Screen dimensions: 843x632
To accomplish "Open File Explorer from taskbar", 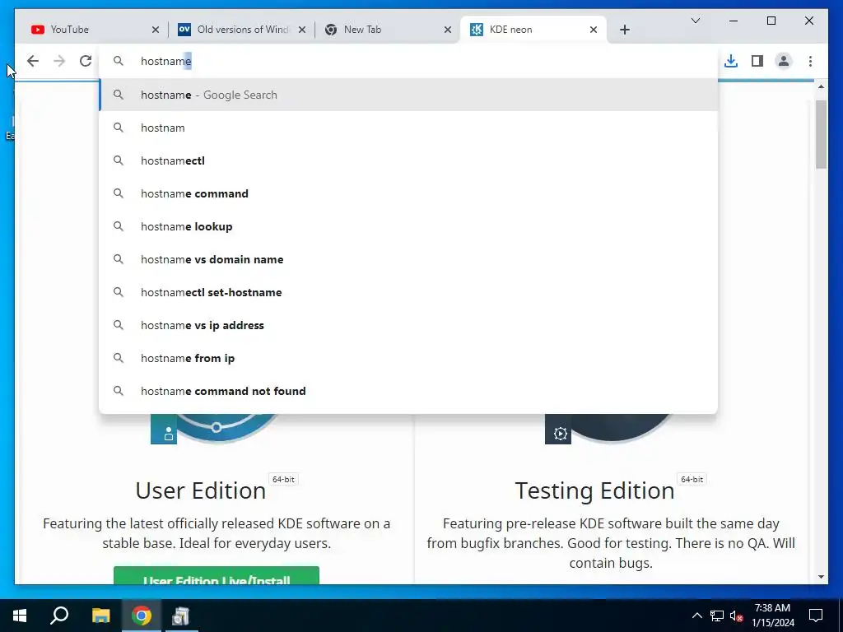I will pos(100,616).
